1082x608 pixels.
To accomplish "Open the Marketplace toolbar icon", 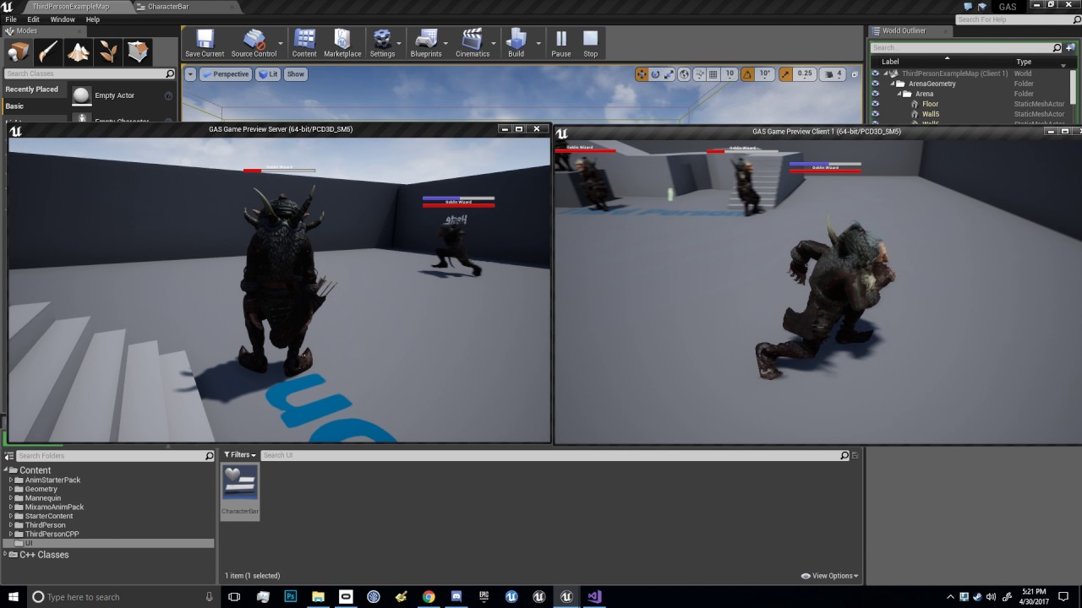I will point(342,43).
